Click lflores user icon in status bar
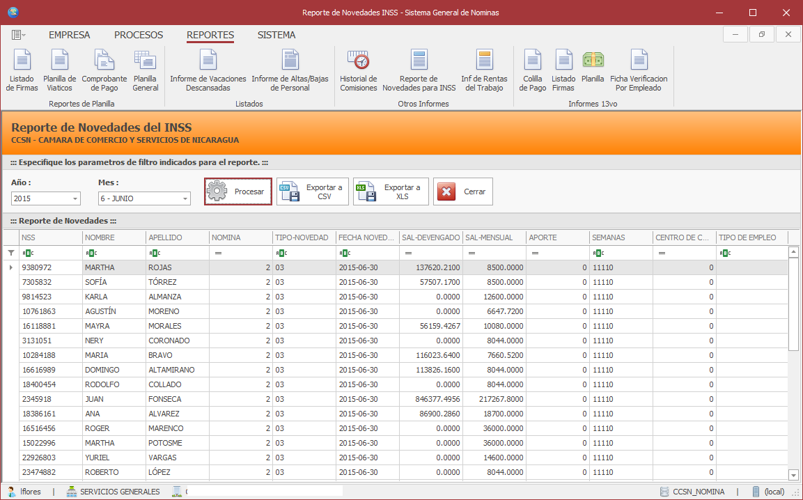The height and width of the screenshot is (500, 803). (x=11, y=491)
